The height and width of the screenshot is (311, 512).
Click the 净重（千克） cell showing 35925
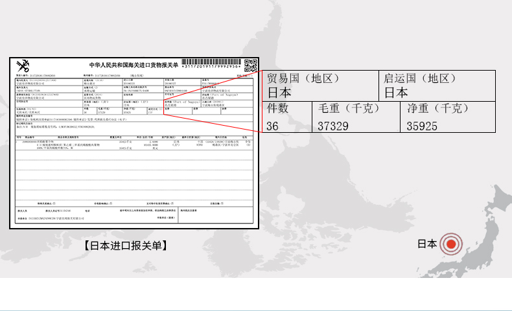coord(447,117)
